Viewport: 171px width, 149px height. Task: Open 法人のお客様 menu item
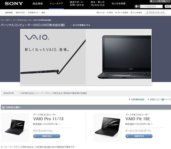point(118,3)
